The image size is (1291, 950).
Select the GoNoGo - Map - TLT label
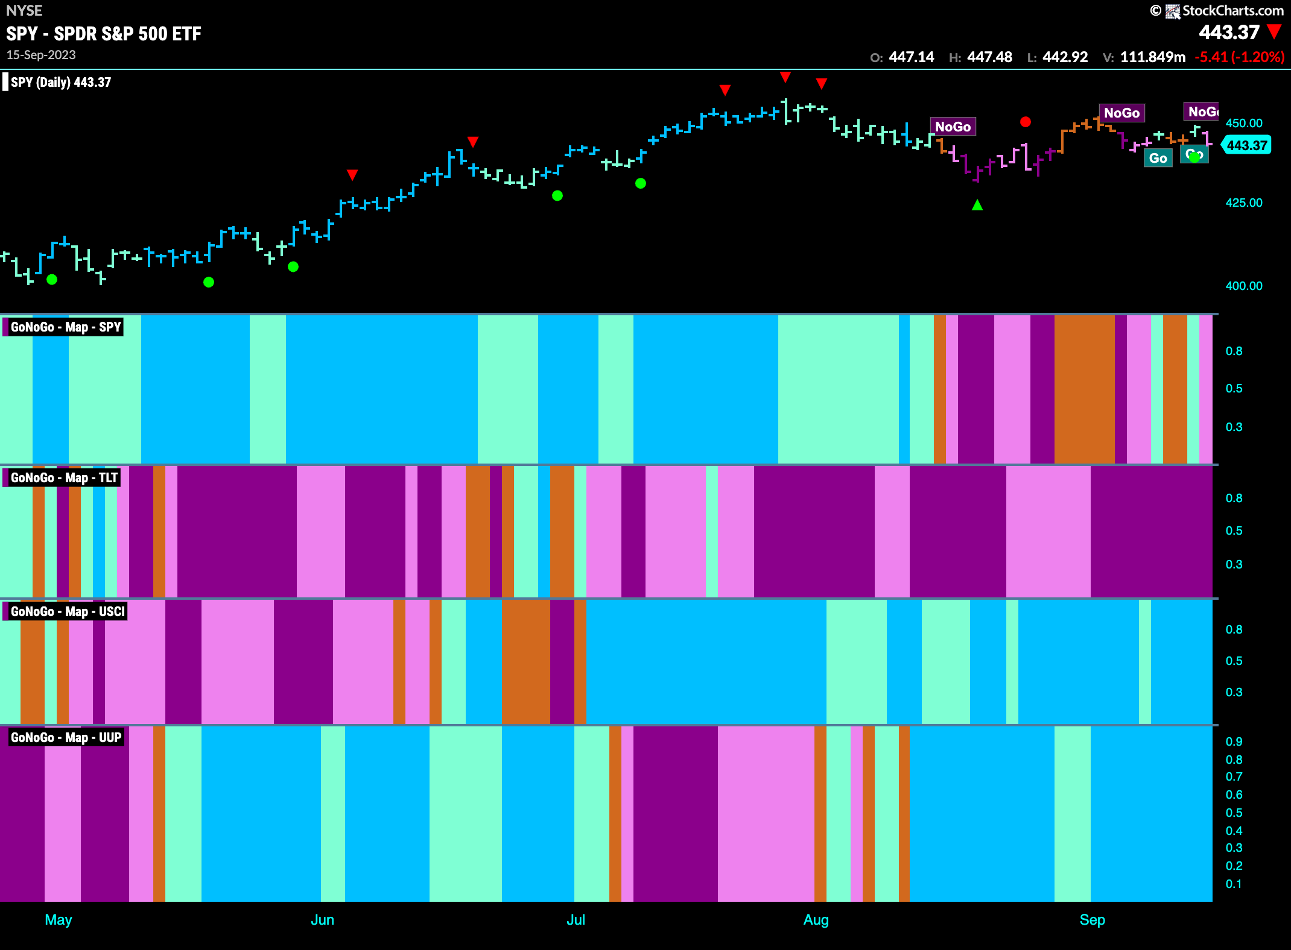(x=62, y=477)
